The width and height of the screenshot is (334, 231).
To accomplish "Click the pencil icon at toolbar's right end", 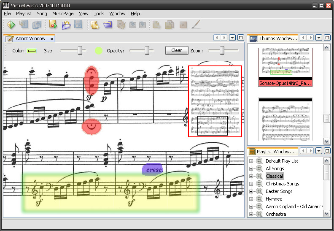I will pos(196,25).
